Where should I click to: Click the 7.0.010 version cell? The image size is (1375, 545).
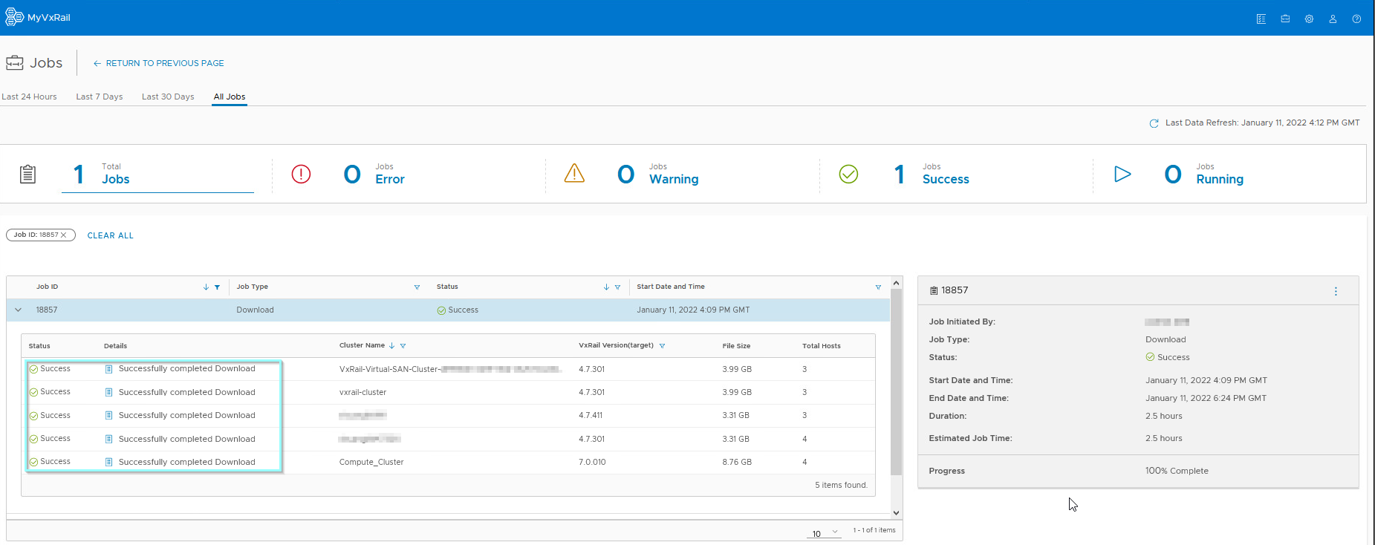pyautogui.click(x=592, y=462)
